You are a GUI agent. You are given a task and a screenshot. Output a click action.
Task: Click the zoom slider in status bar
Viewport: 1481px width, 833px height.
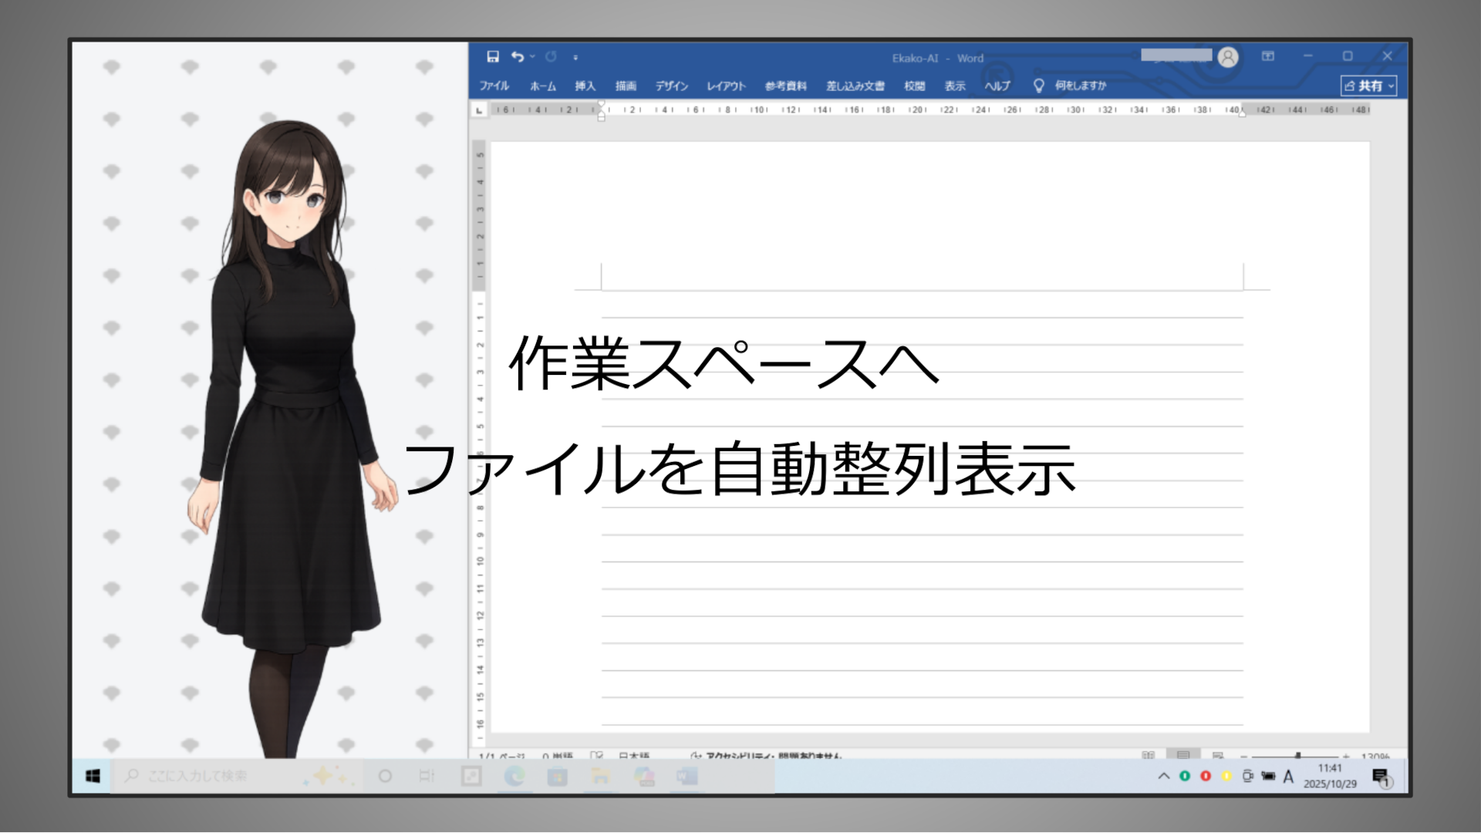tap(1297, 756)
